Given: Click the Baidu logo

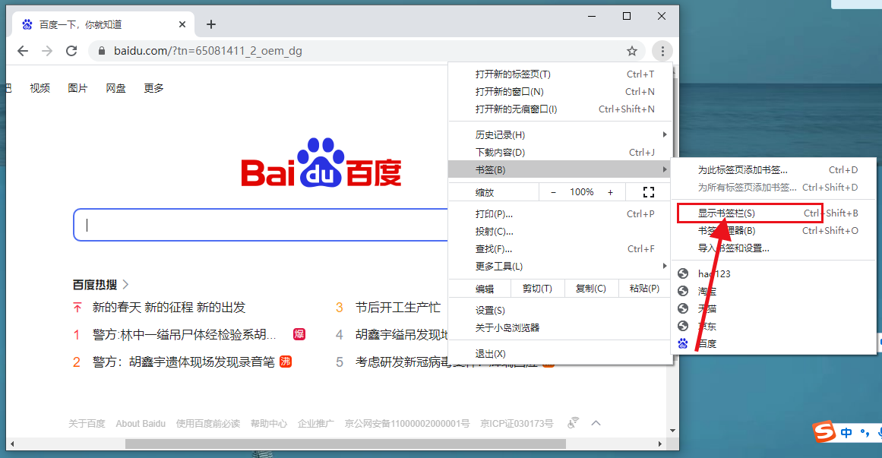Looking at the screenshot, I should (321, 163).
